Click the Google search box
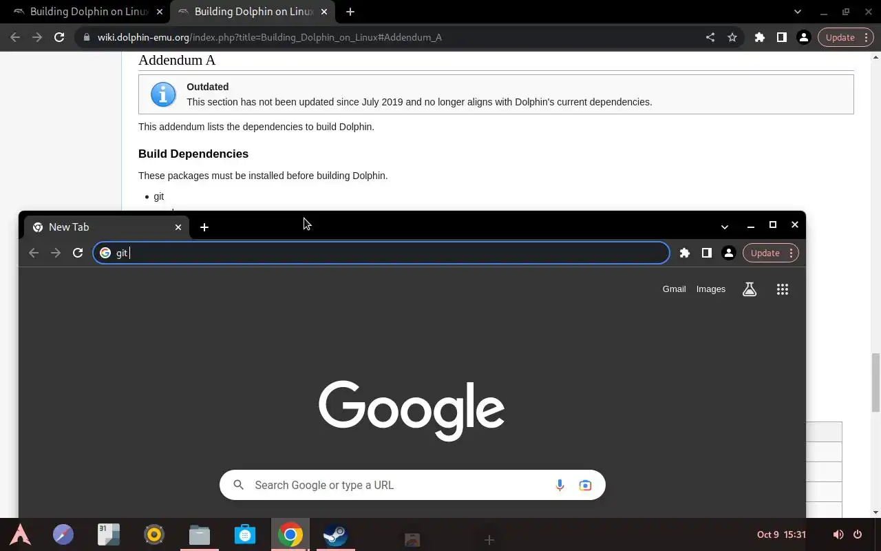The width and height of the screenshot is (881, 551). pyautogui.click(x=412, y=485)
